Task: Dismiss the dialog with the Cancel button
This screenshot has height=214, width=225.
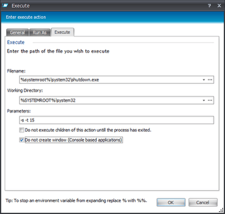Action: point(203,203)
